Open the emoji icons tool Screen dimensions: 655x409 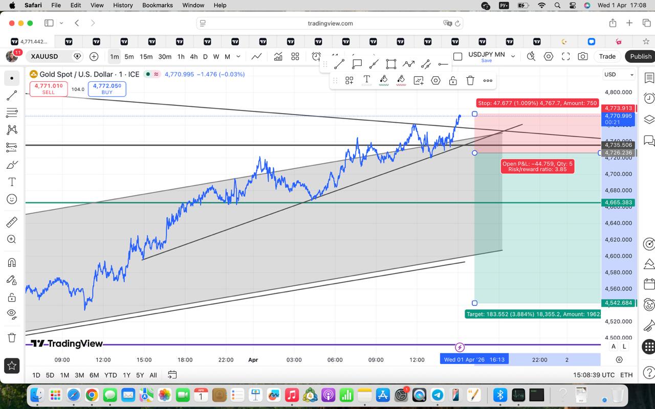(12, 199)
